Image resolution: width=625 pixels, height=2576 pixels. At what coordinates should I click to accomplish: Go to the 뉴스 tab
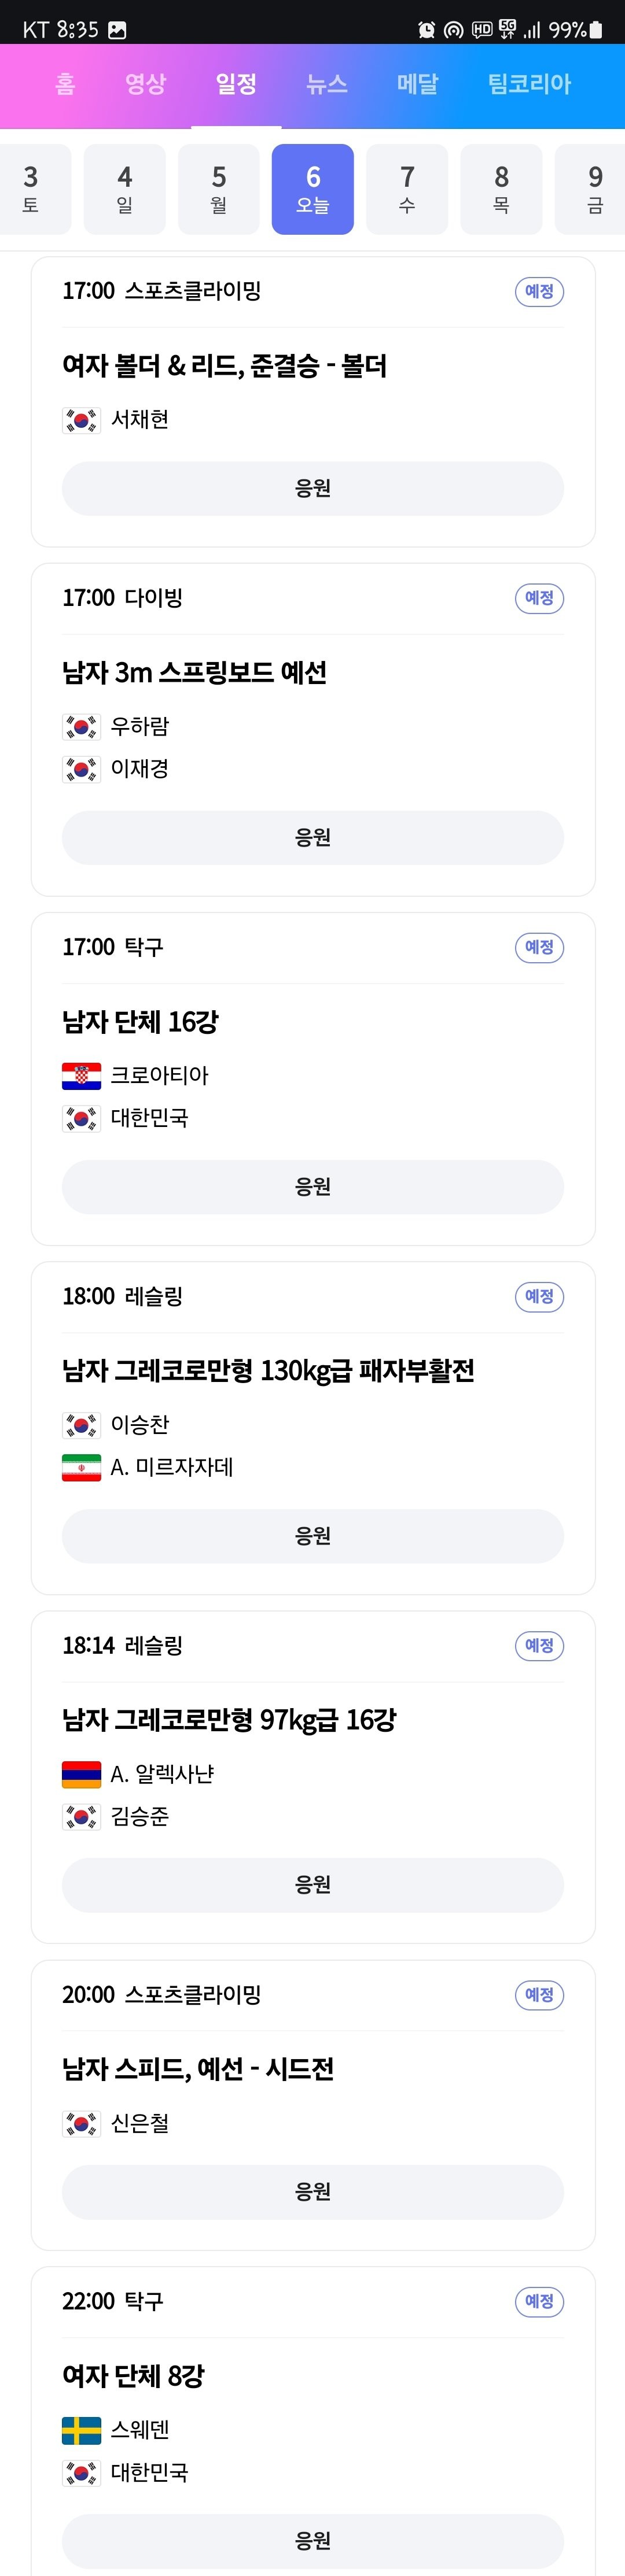(326, 84)
